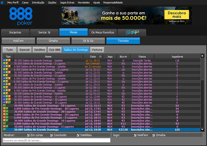Click the ST super-turbo icon in the jul 12, 18:31 row
This screenshot has height=146, width=207.
pyautogui.click(x=4, y=117)
